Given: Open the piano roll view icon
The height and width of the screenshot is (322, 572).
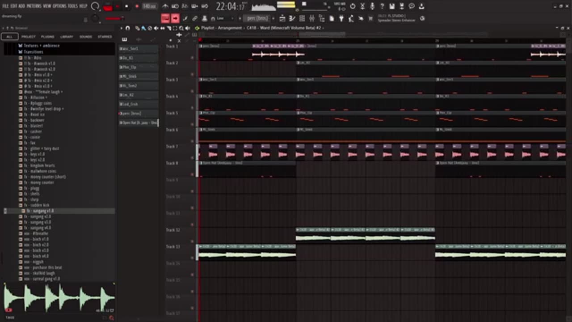Looking at the screenshot, I should pos(292,18).
